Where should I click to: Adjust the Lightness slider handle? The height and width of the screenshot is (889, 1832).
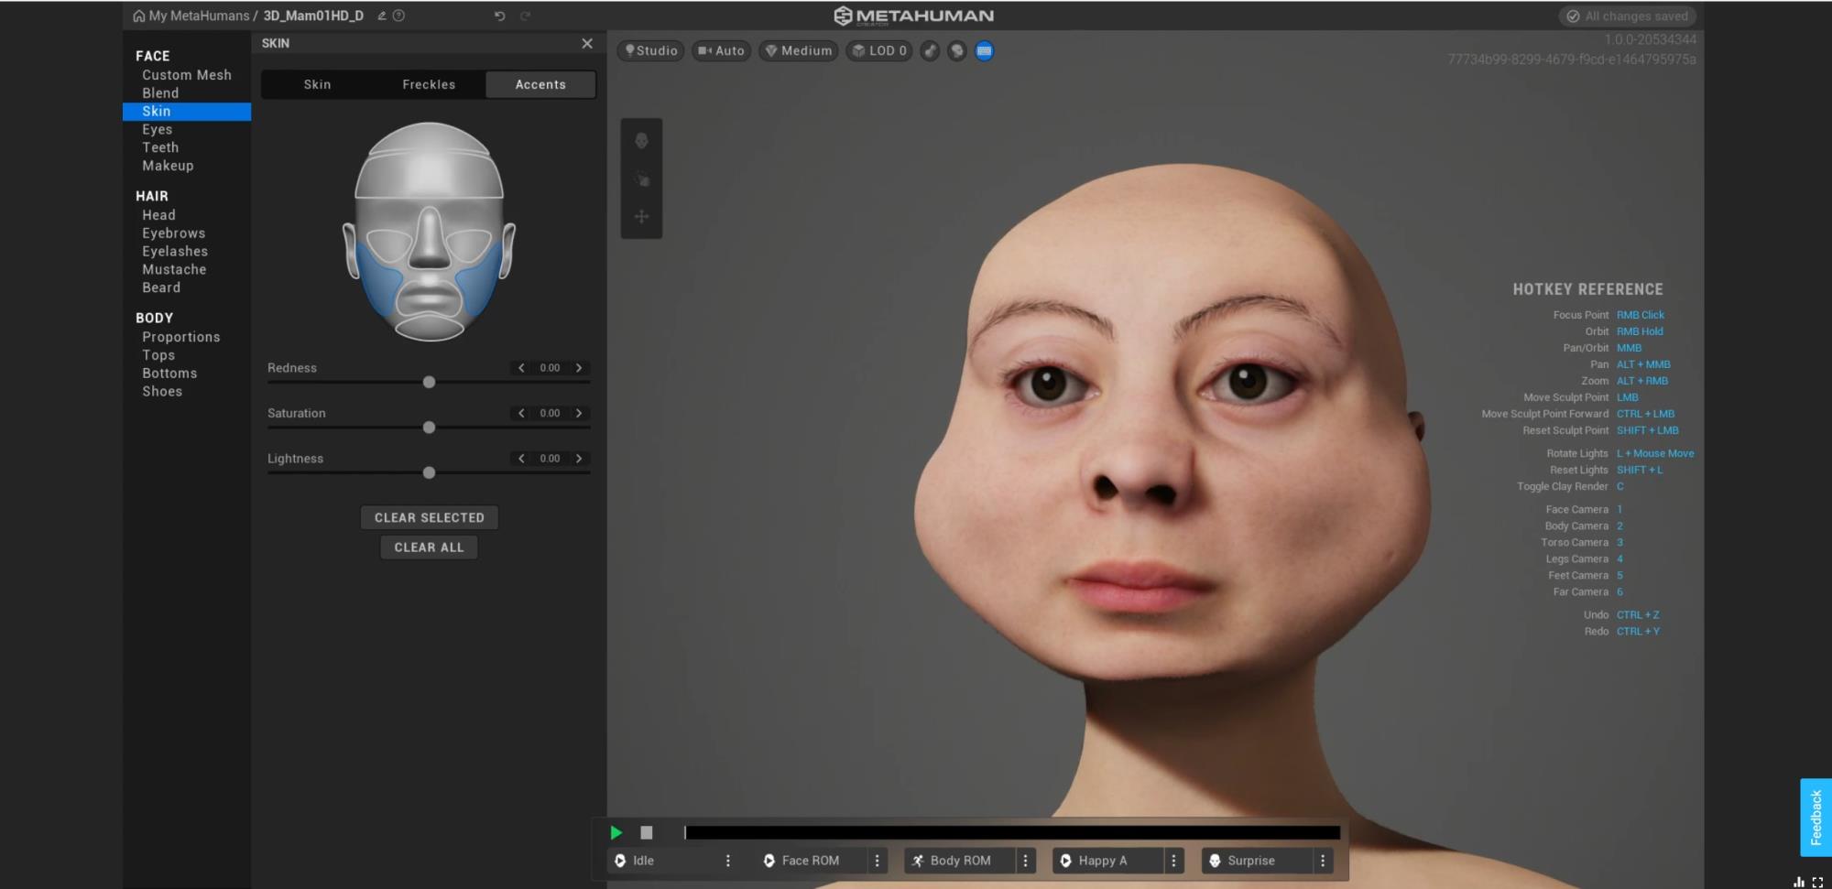click(x=429, y=472)
